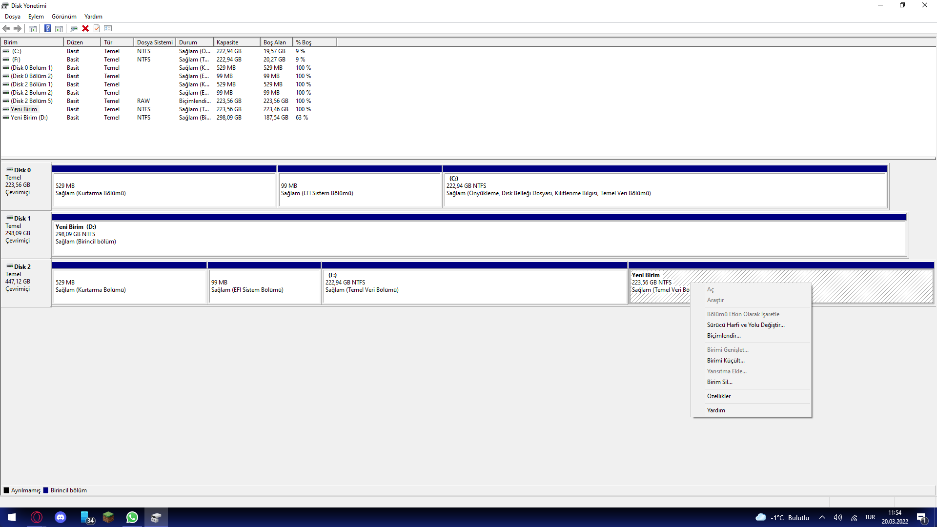
Task: Show hidden system tray icons chevron
Action: (x=822, y=517)
